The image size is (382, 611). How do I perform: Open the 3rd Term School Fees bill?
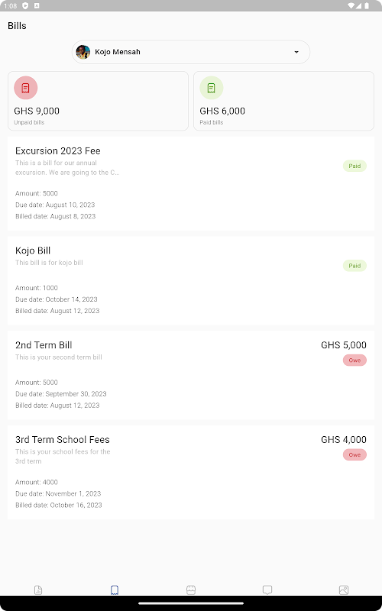(x=191, y=472)
